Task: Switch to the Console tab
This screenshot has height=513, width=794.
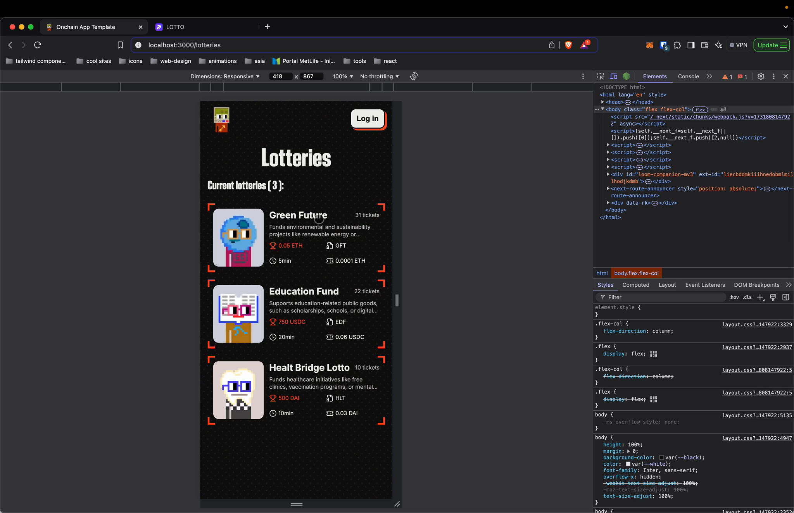Action: [x=688, y=76]
